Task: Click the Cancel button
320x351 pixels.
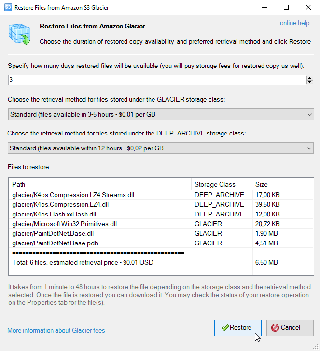Action: point(290,328)
